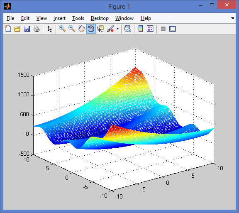
Task: Hide plot tools with the gray square icon
Action: tap(163, 29)
